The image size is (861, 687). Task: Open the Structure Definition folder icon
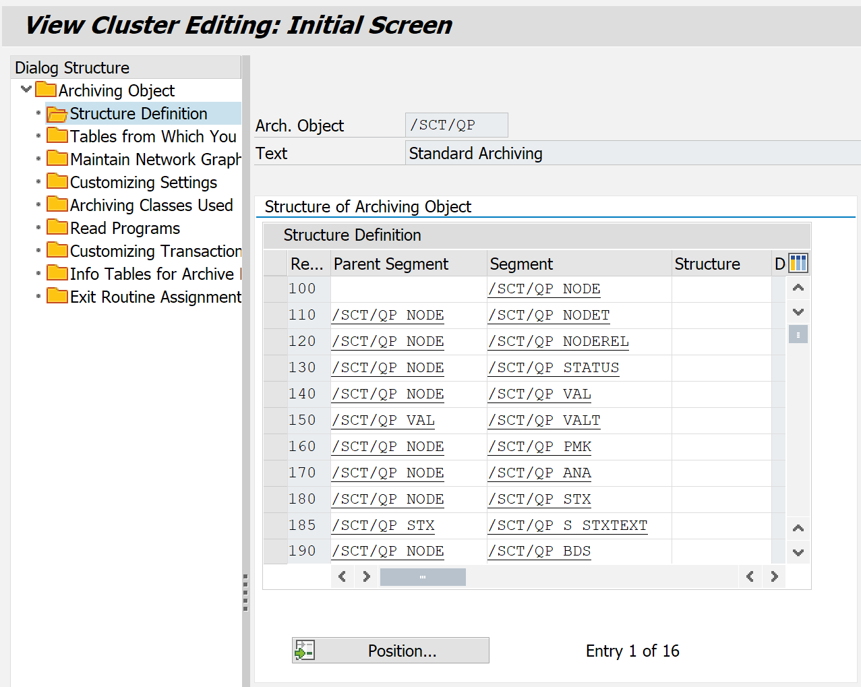[57, 114]
